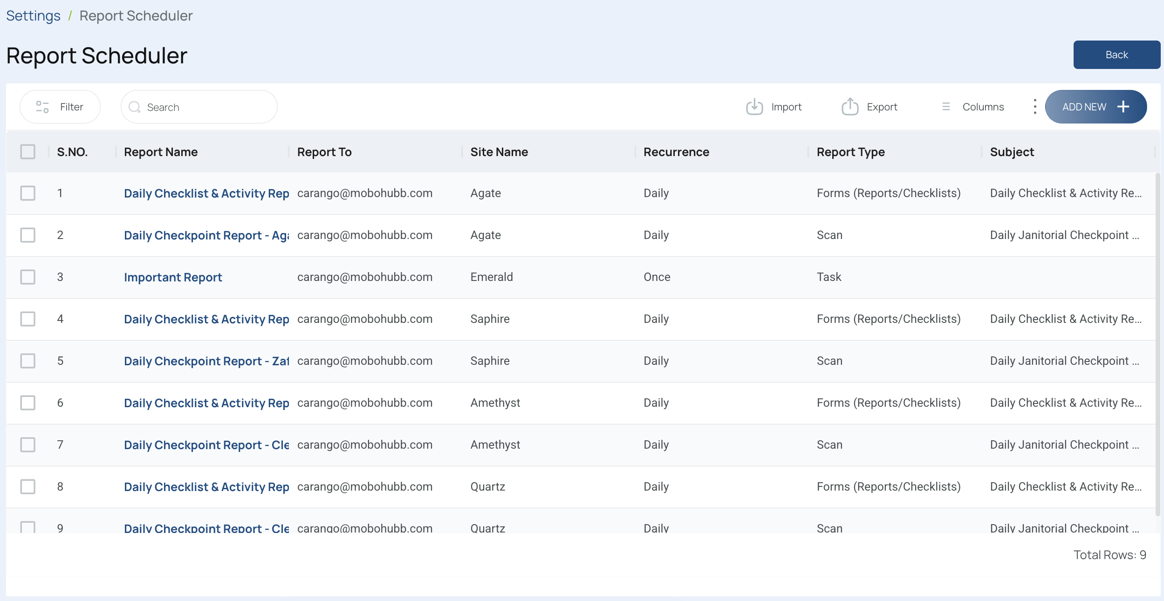Click the Search magnifier icon

pos(135,107)
